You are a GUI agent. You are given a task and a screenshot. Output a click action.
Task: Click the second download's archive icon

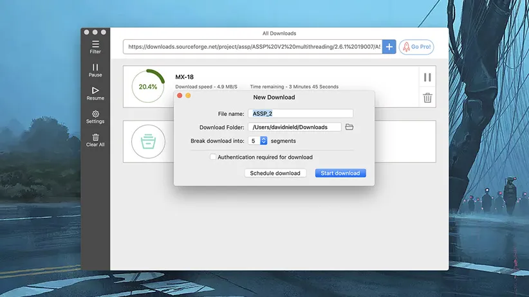coord(148,141)
